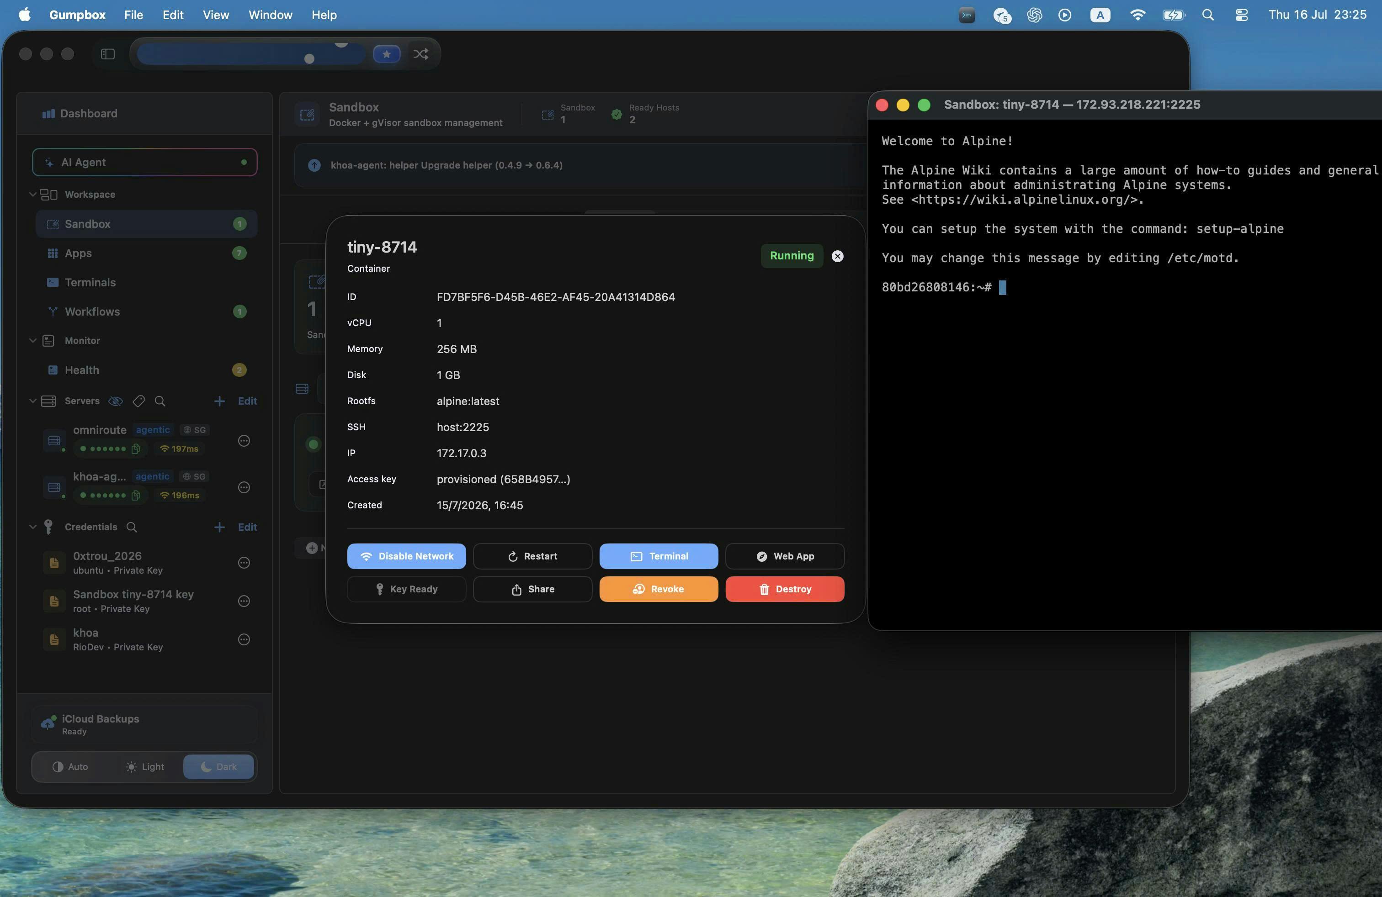The image size is (1382, 897).
Task: Open the Window menu
Action: [x=271, y=15]
